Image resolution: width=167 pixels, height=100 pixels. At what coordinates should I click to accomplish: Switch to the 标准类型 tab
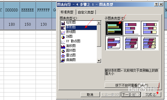coord(67,12)
